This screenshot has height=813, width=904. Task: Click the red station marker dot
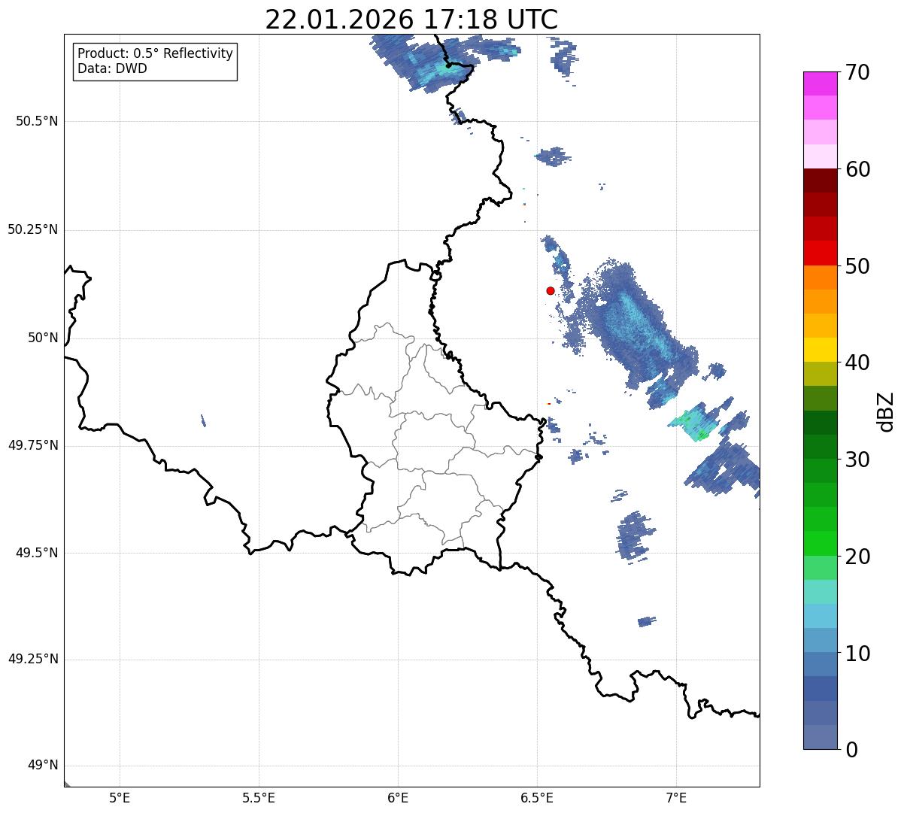pos(551,290)
